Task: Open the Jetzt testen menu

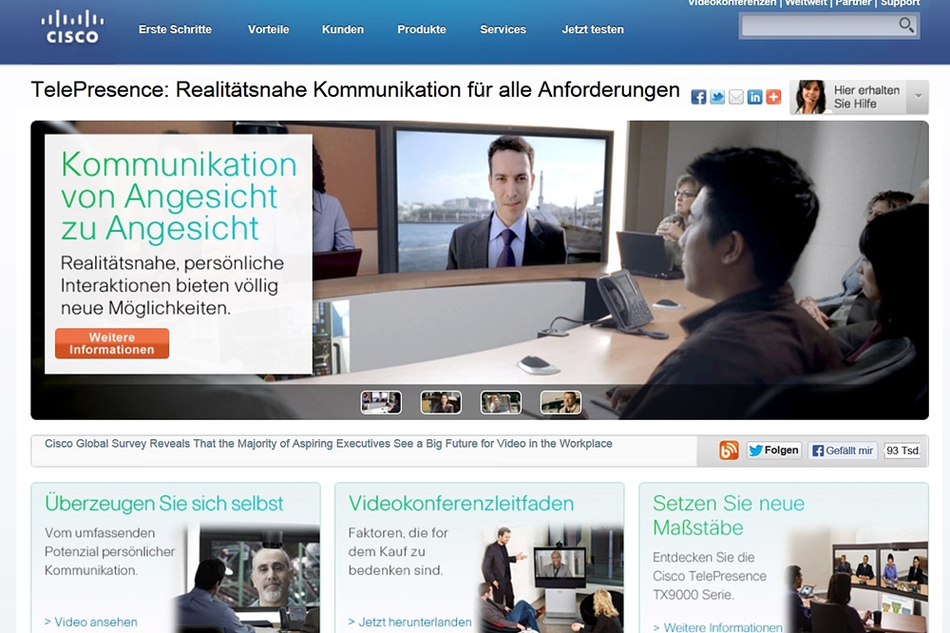Action: tap(593, 29)
